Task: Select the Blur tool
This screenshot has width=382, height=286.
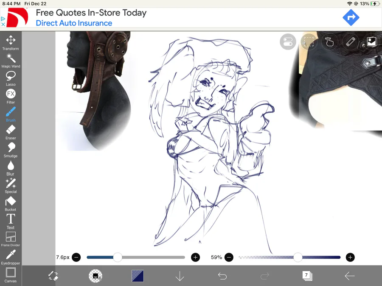Action: (11, 168)
